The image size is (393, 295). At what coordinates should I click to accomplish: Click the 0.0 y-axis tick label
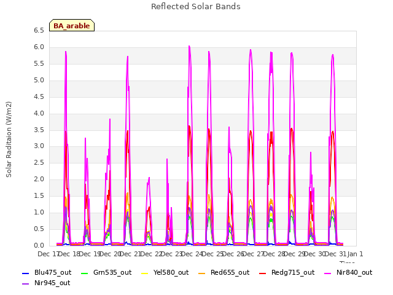39,246
